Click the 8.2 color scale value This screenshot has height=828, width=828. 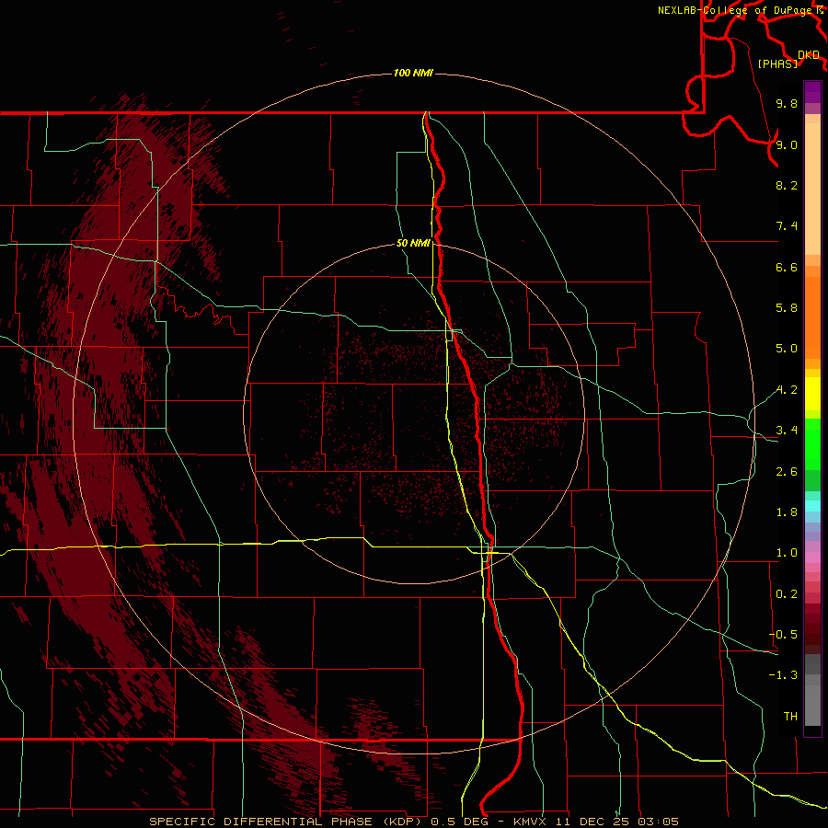coord(787,185)
